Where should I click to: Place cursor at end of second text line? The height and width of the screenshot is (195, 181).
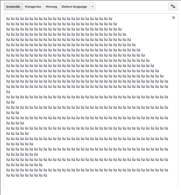tap(117, 24)
